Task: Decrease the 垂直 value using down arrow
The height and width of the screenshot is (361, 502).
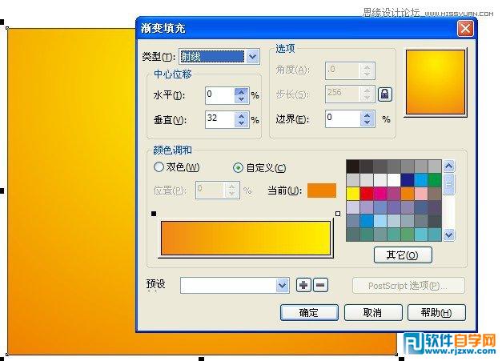Action: pos(242,123)
